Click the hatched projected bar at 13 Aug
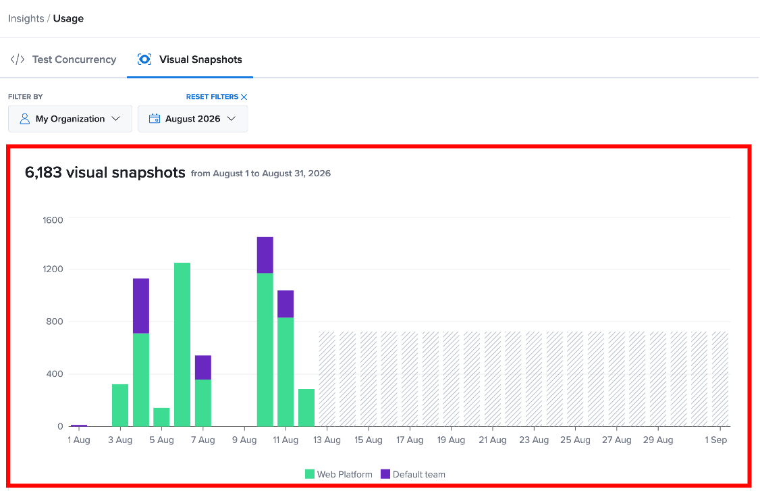Image resolution: width=760 pixels, height=491 pixels. tap(327, 379)
